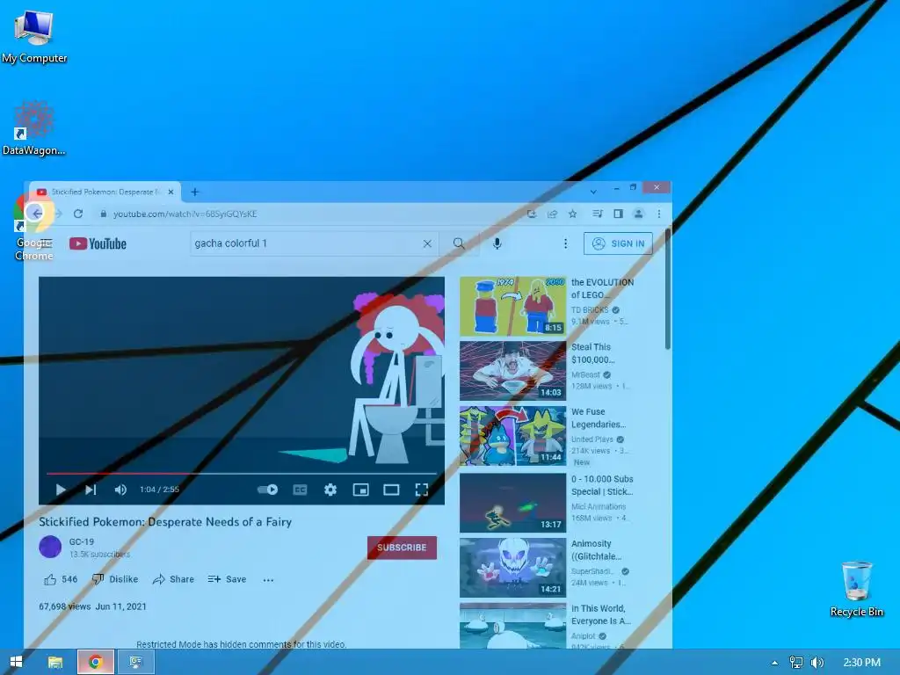The width and height of the screenshot is (900, 675).
Task: Open the Recycle Bin desktop icon
Action: point(856,589)
